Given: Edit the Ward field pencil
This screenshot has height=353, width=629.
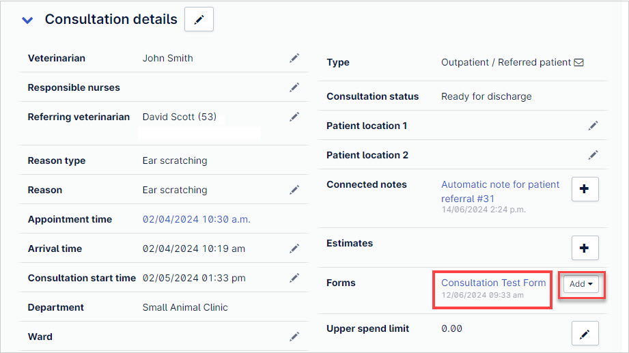Looking at the screenshot, I should click(294, 337).
